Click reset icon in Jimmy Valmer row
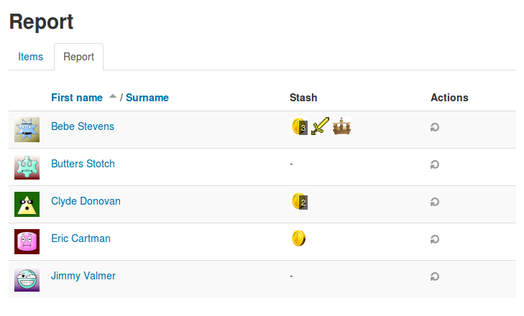The height and width of the screenshot is (316, 524). [434, 277]
